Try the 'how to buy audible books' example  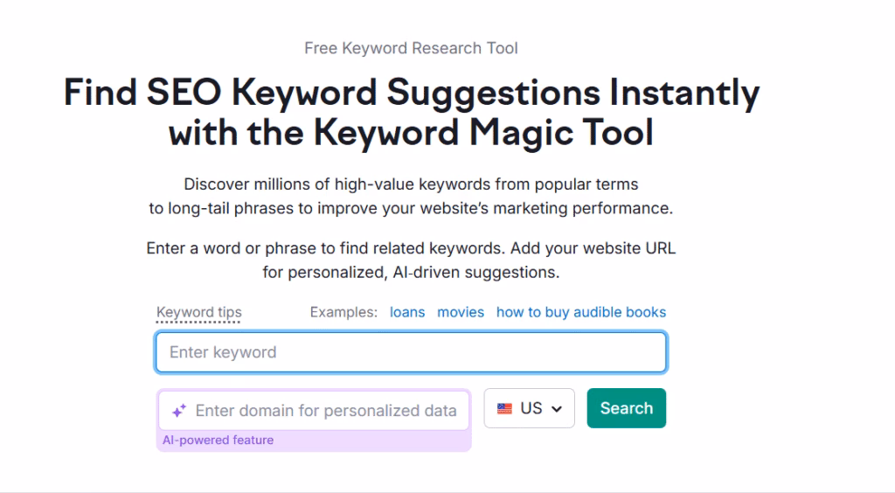(x=581, y=312)
